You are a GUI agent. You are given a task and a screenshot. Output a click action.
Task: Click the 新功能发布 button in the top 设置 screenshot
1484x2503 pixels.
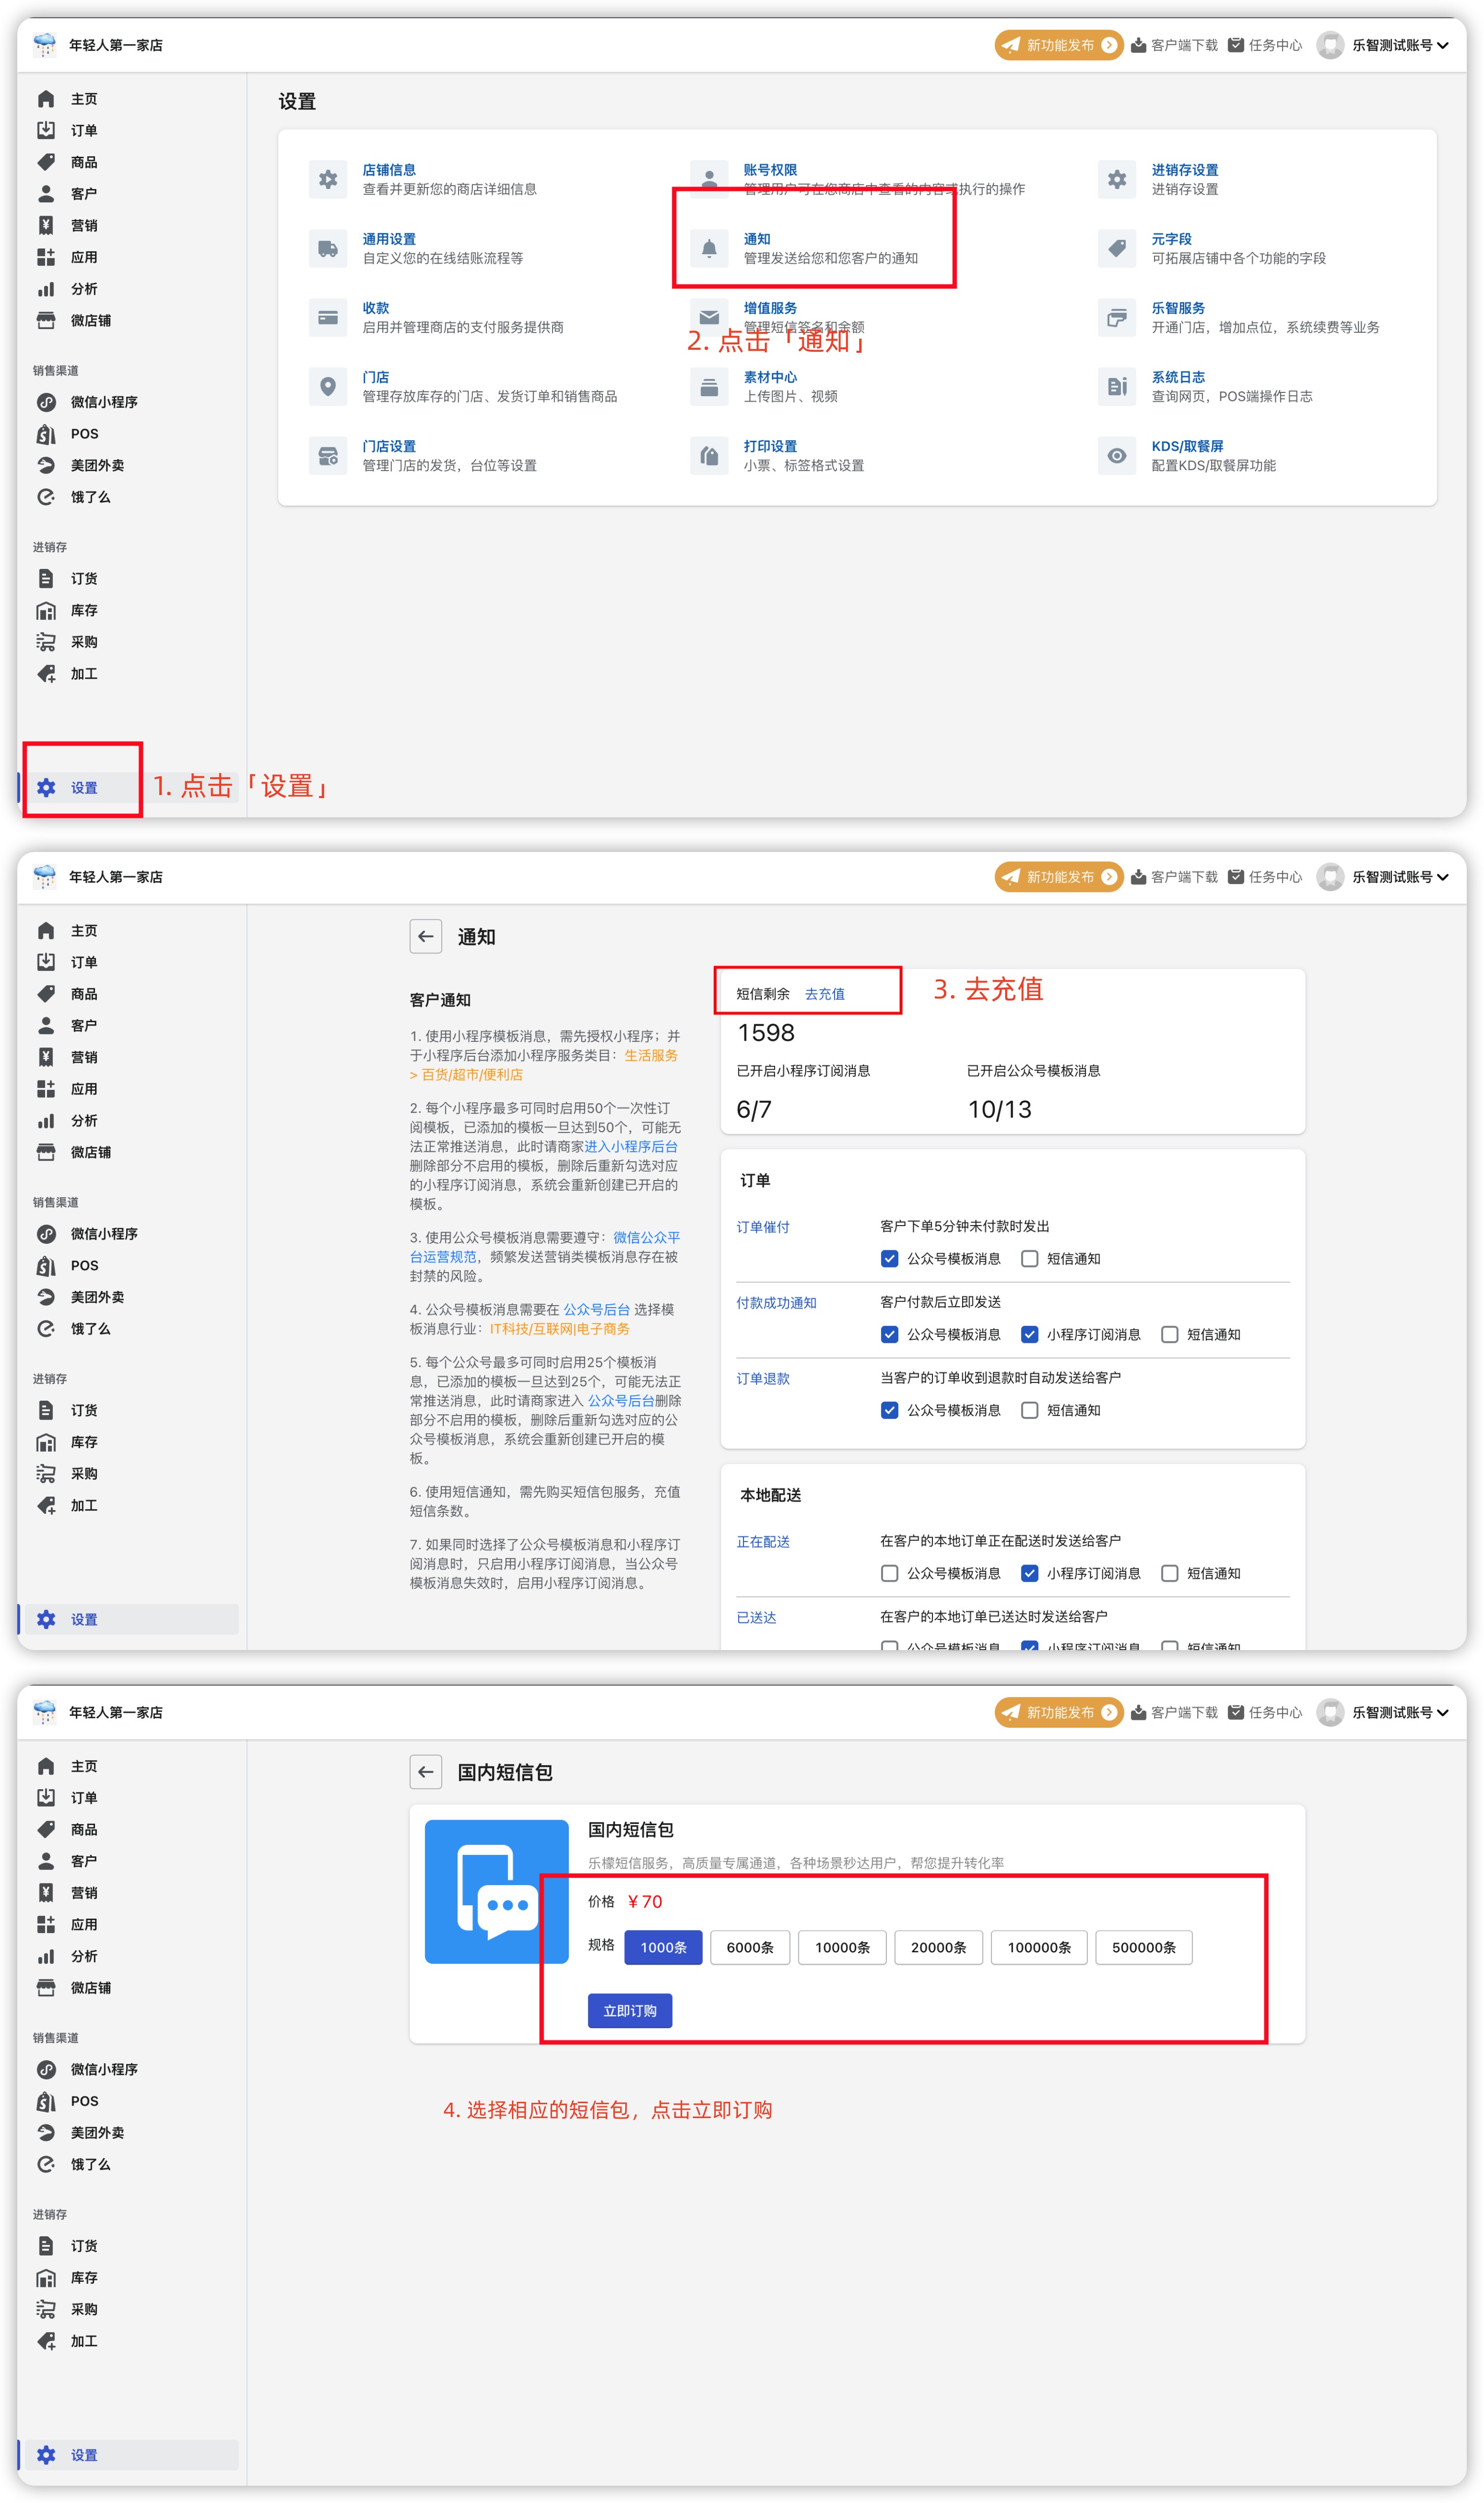1059,45
